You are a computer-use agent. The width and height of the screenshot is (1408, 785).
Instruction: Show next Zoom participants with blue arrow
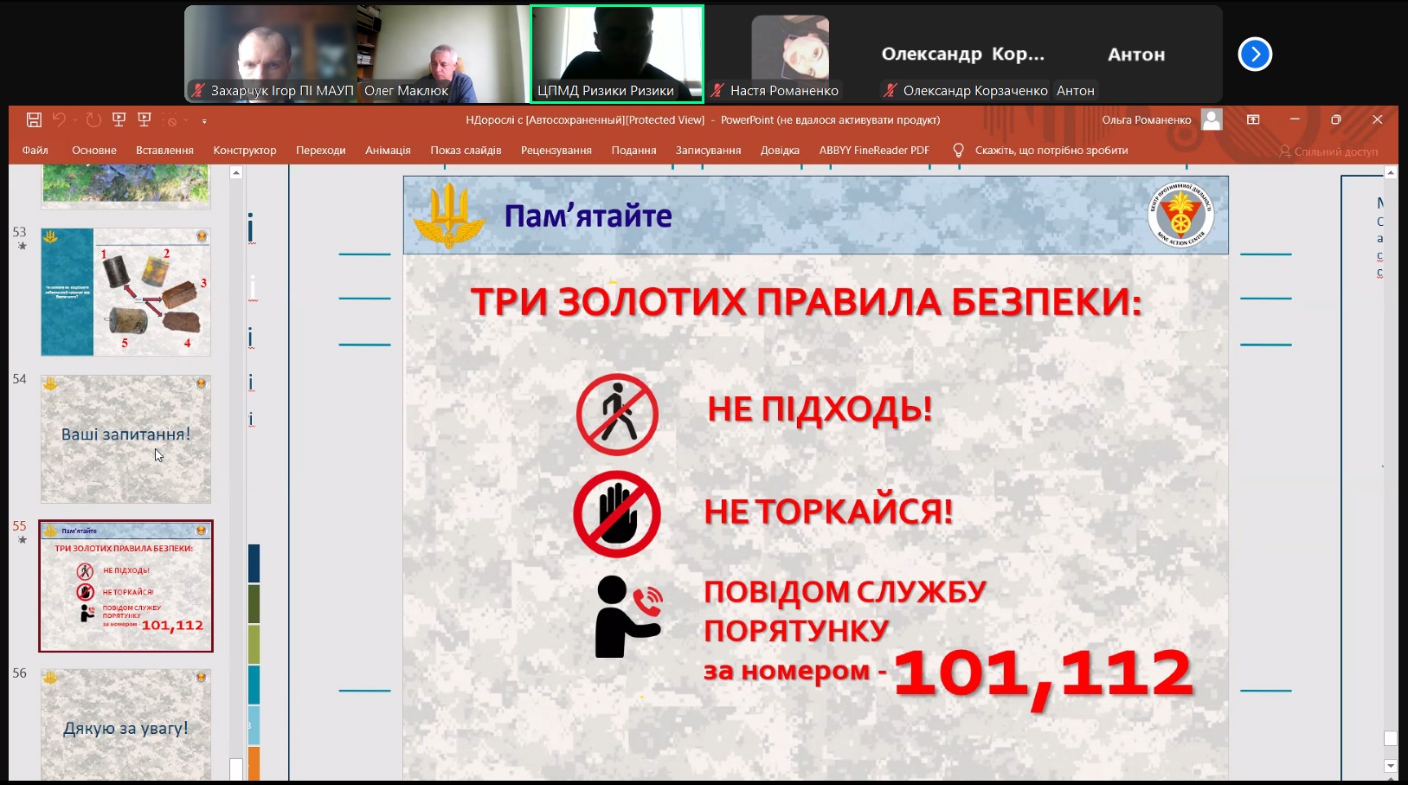(1255, 55)
